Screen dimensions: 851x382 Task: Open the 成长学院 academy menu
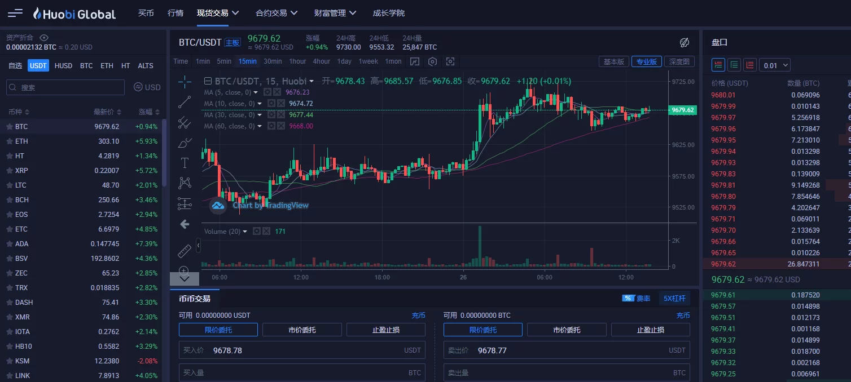[389, 13]
